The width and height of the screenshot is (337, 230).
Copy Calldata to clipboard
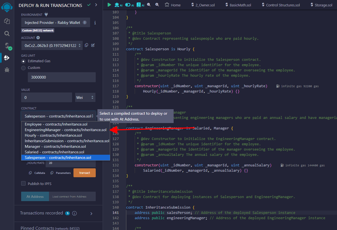click(37, 173)
